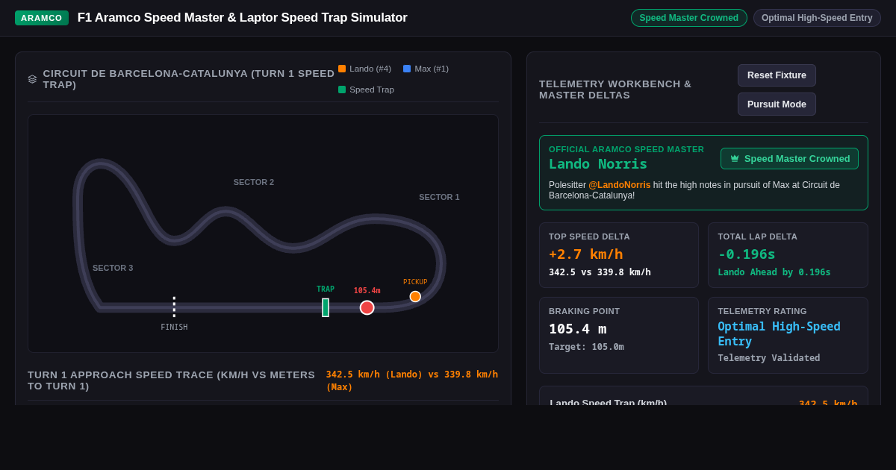Click the Speed Master Crowned header badge
The image size is (896, 470).
688,18
